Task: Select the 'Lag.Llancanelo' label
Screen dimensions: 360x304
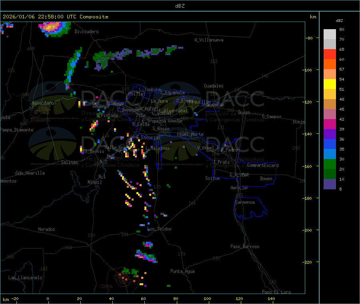Action: tap(25, 278)
